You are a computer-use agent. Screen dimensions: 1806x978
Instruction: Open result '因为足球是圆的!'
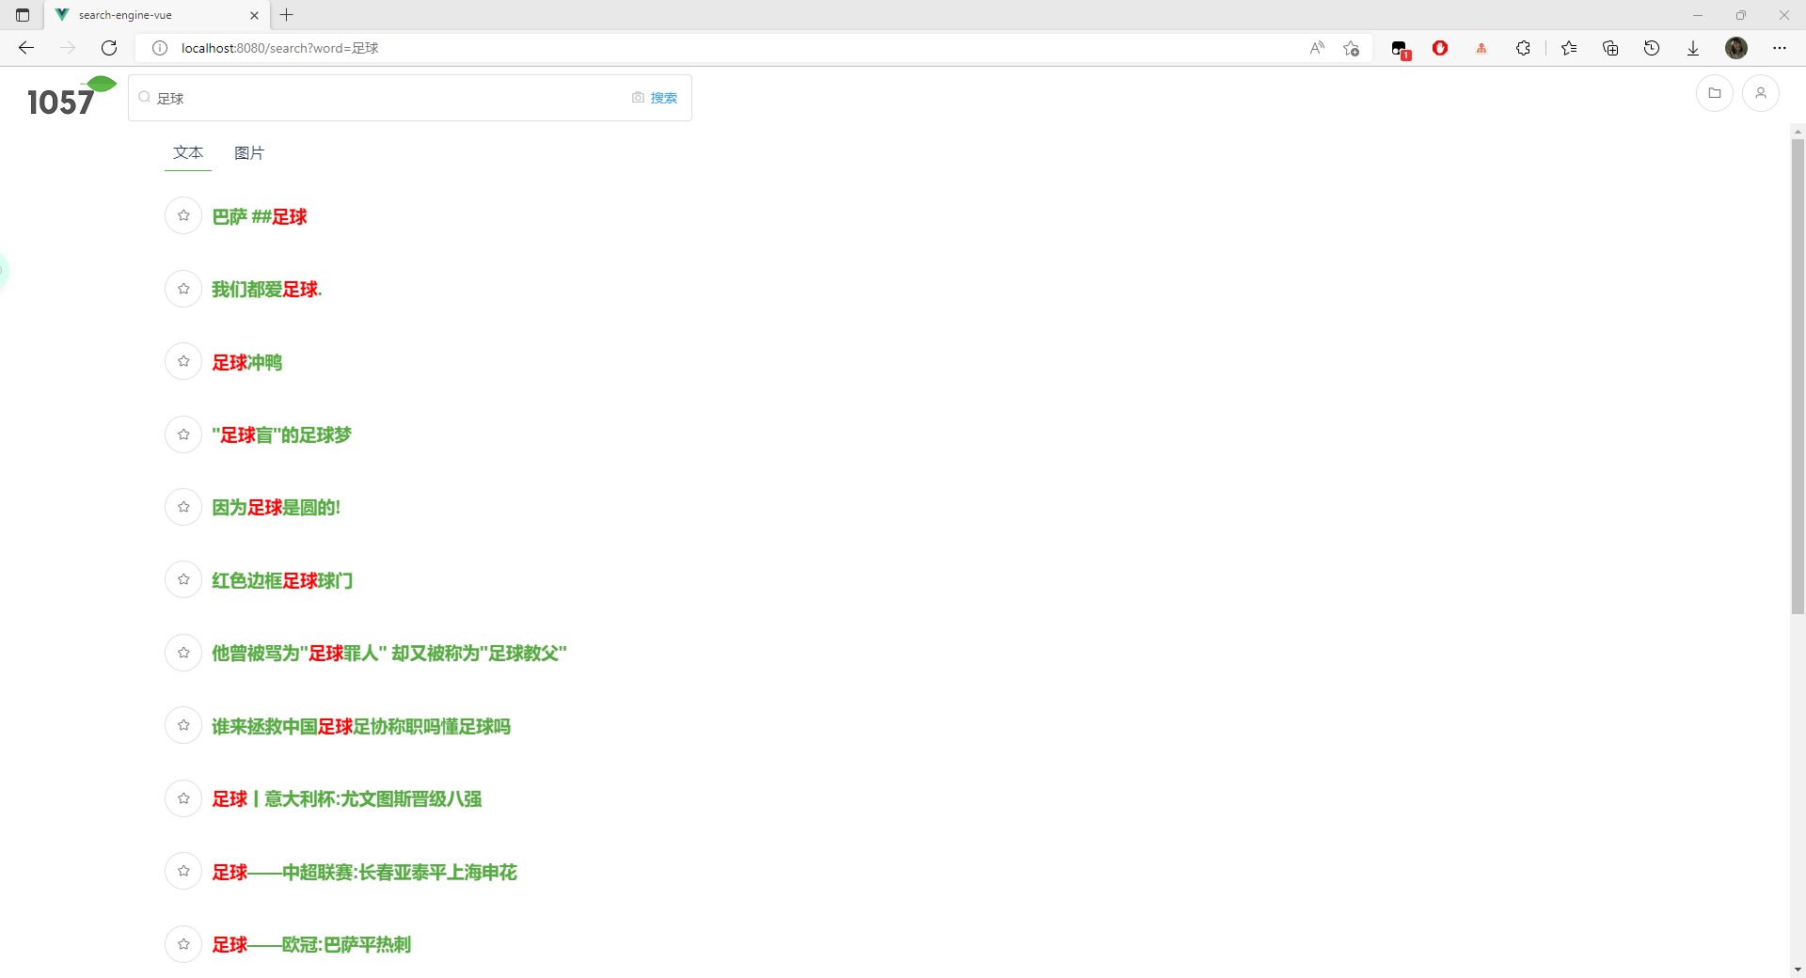point(276,508)
